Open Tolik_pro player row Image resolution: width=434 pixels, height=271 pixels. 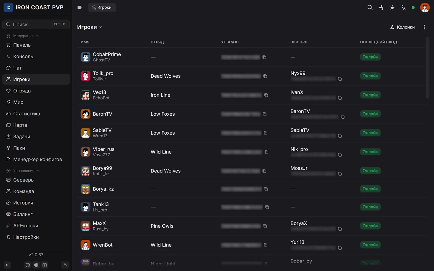(252, 76)
